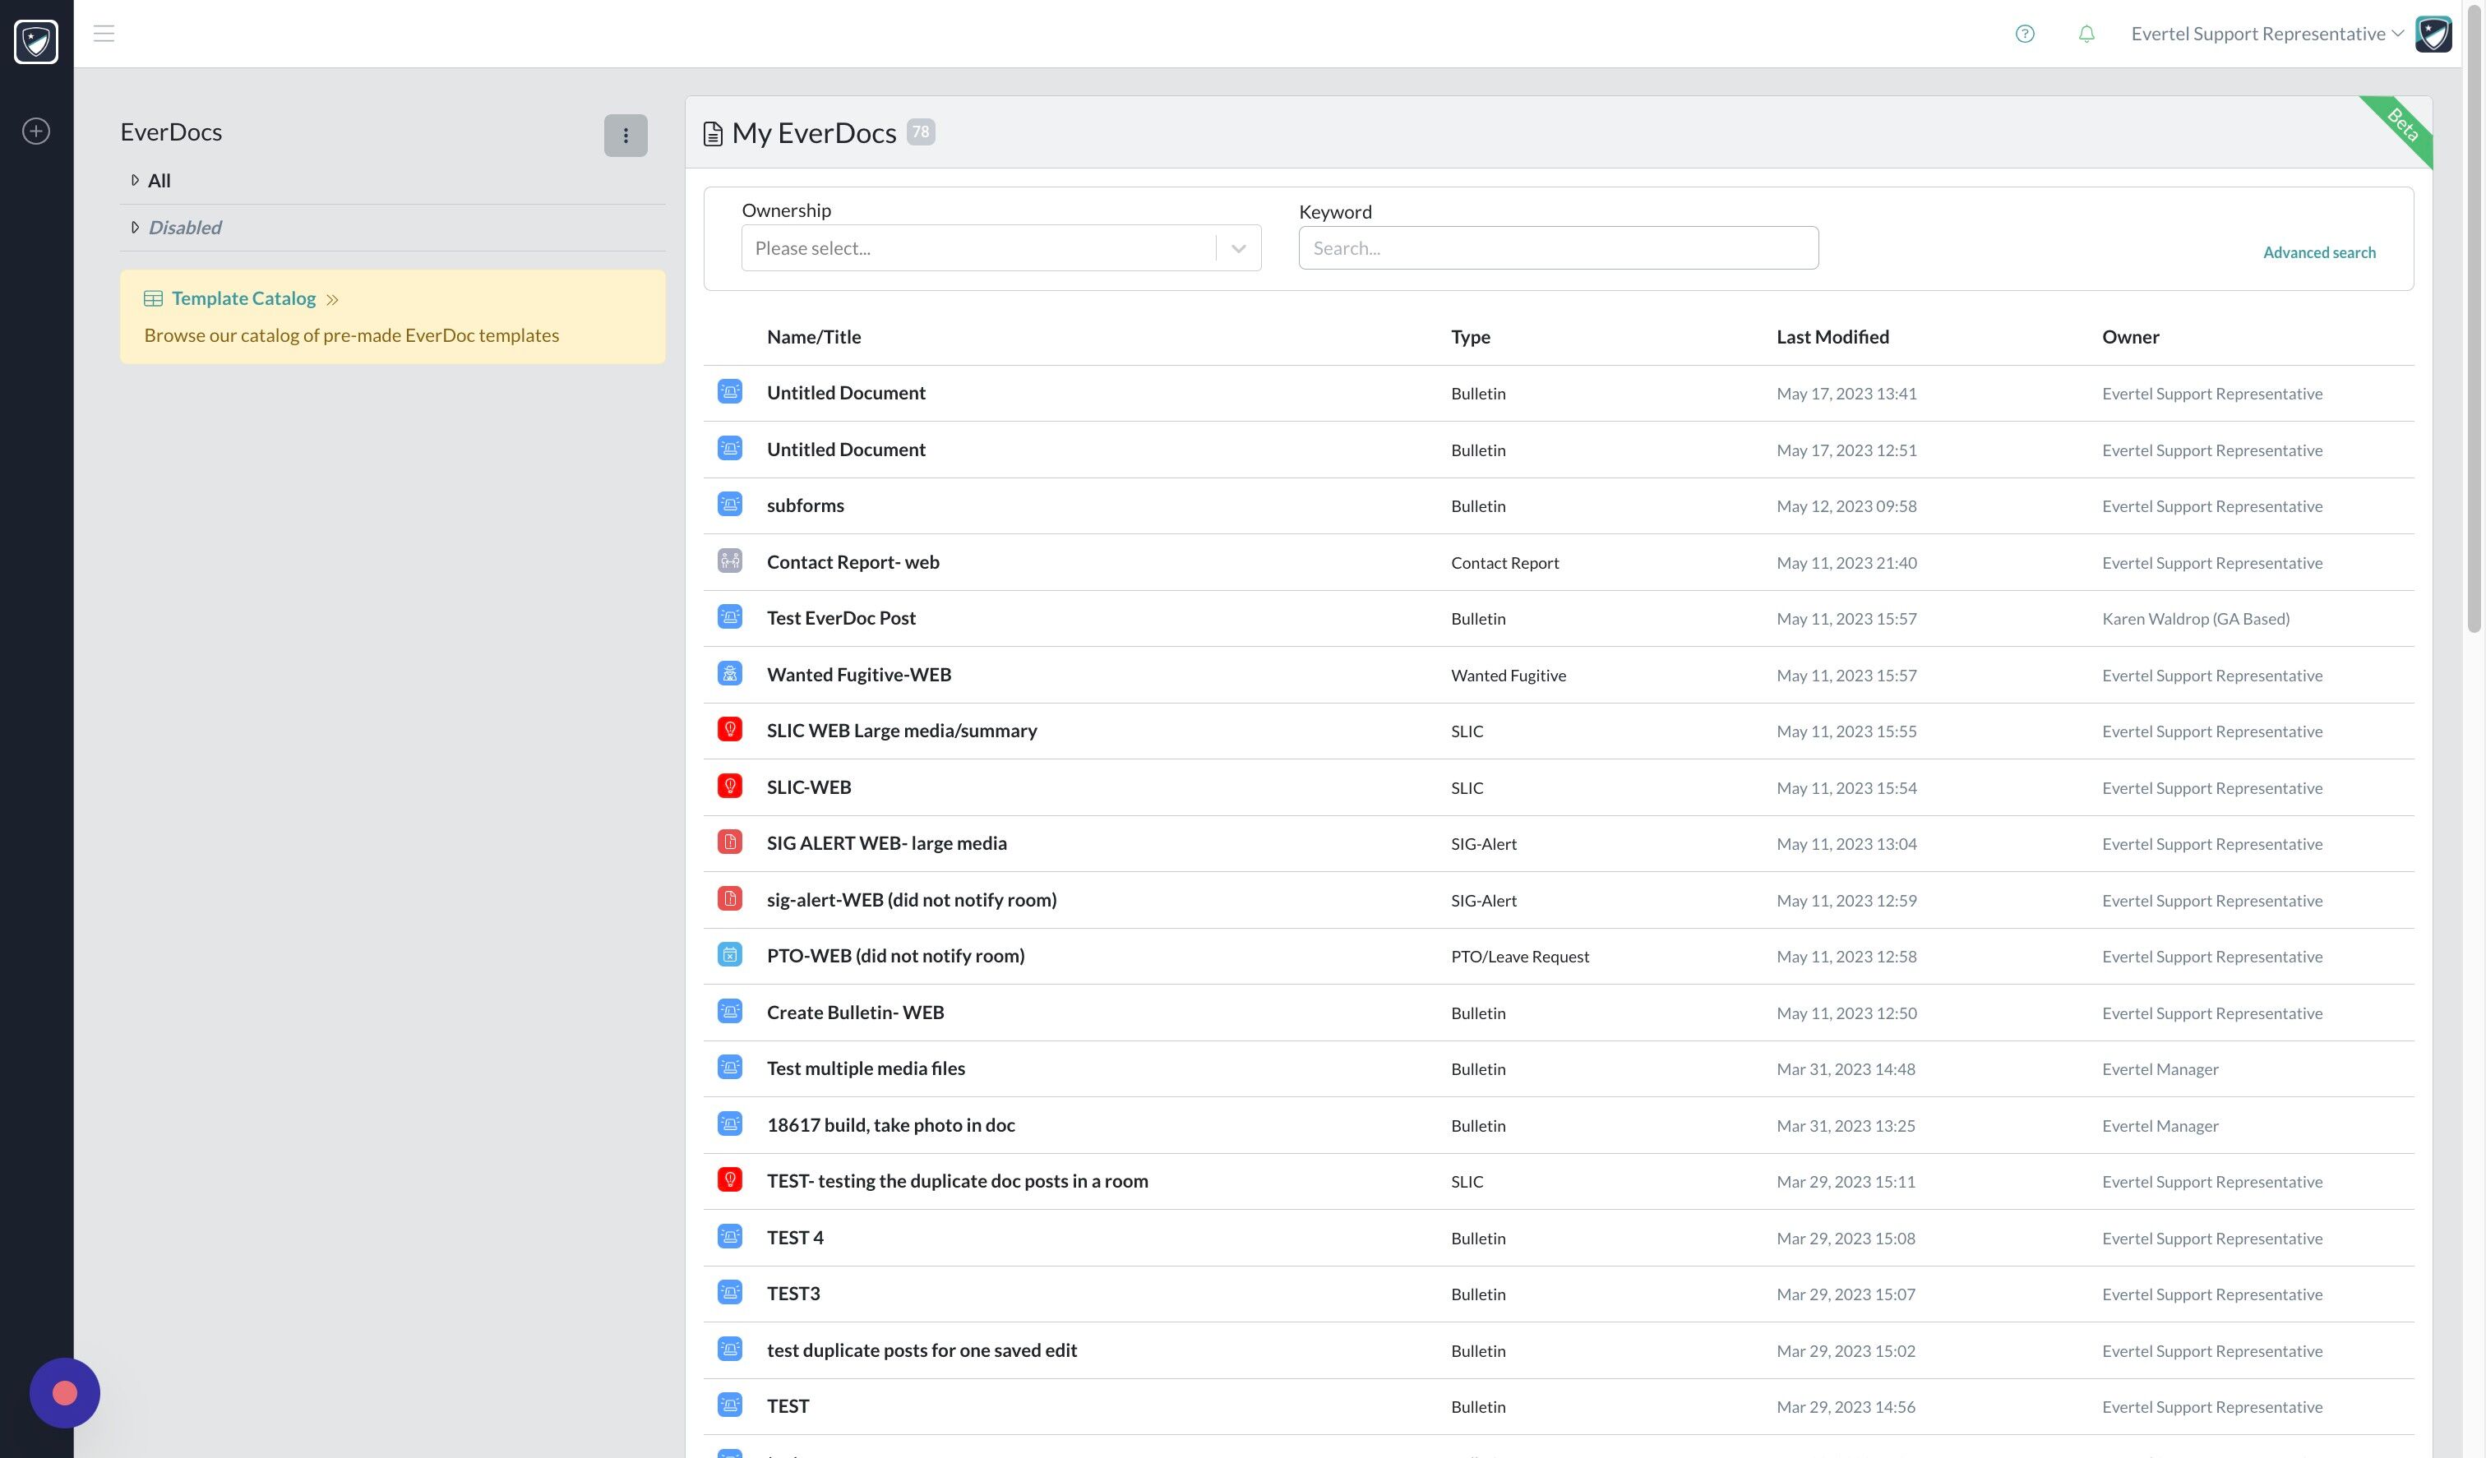This screenshot has height=1458, width=2486.
Task: Expand the All tree item
Action: (x=135, y=181)
